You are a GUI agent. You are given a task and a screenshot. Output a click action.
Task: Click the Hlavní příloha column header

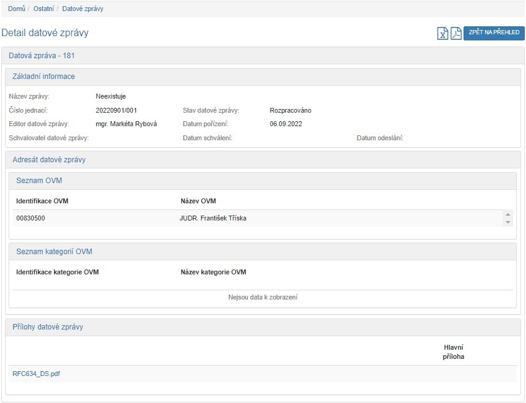[453, 352]
